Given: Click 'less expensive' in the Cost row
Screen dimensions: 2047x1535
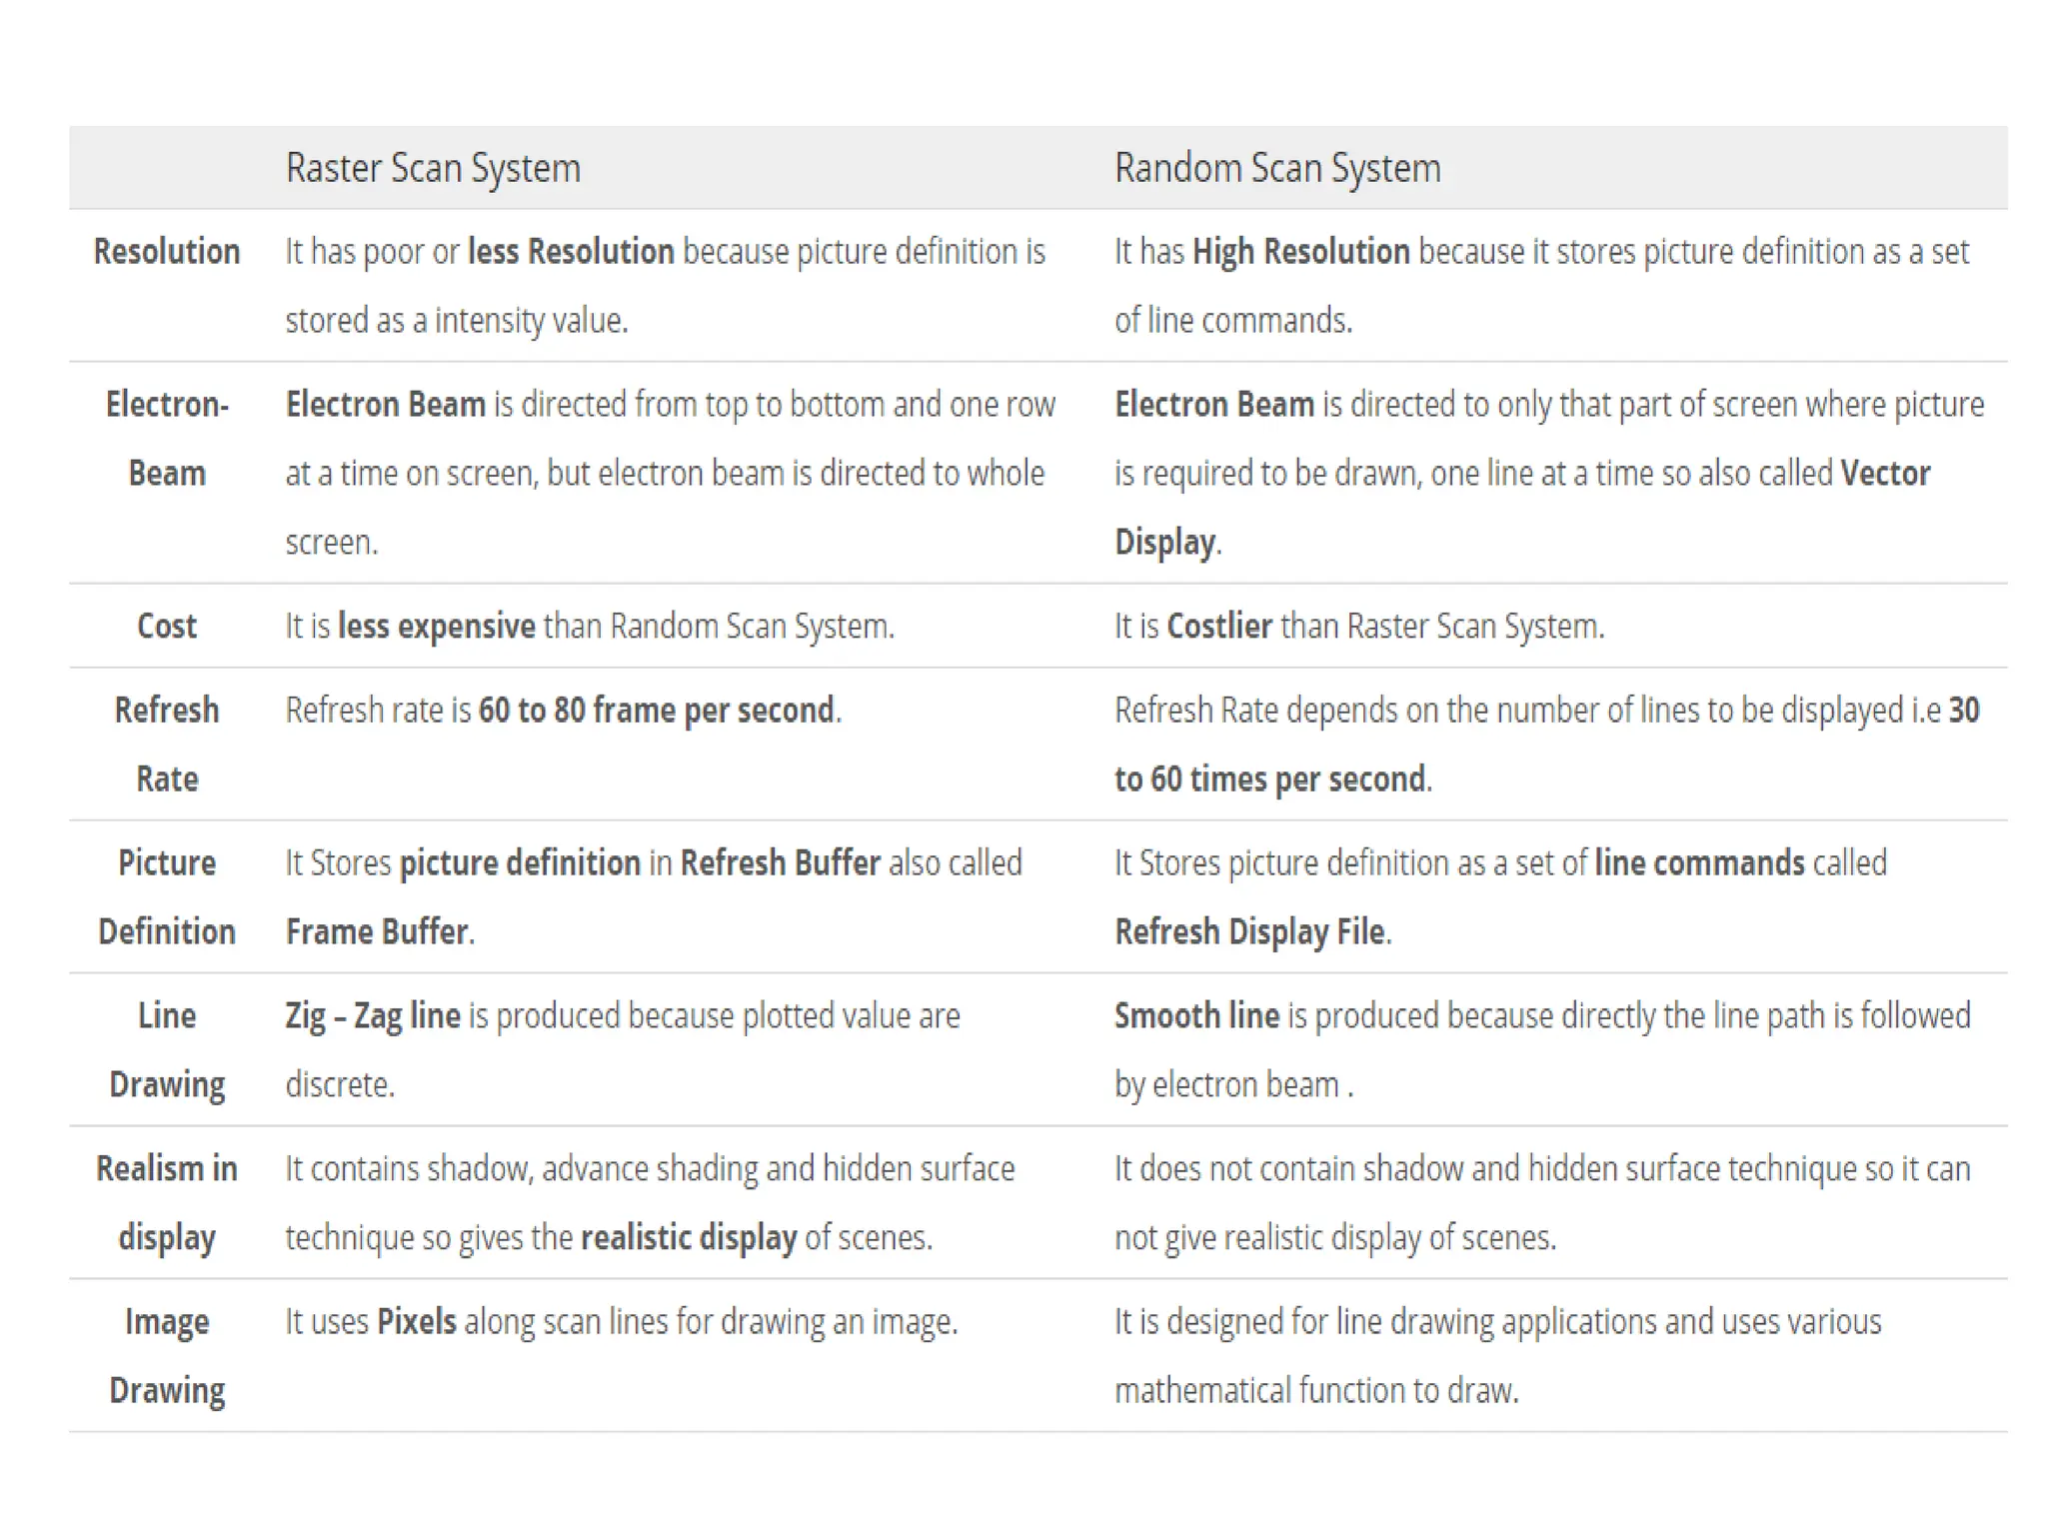Looking at the screenshot, I should point(437,627).
